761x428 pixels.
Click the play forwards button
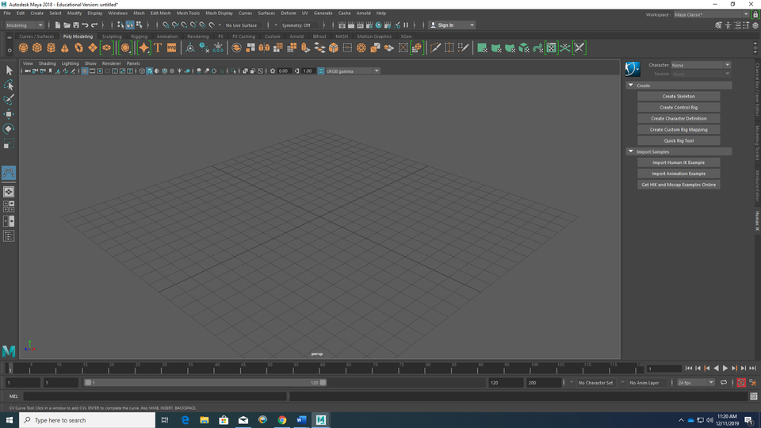point(725,369)
